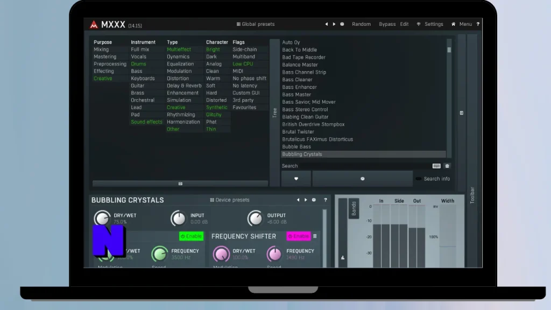Filter by Mastering purpose

coord(105,57)
